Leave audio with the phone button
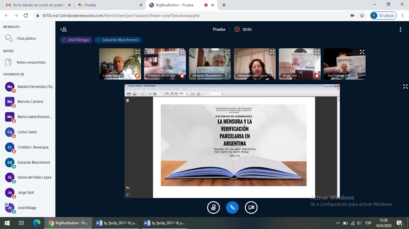The height and width of the screenshot is (229, 409). pyautogui.click(x=232, y=208)
